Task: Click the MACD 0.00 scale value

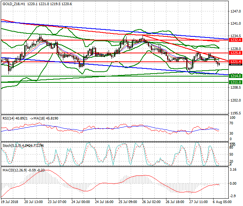Action: tap(233, 184)
